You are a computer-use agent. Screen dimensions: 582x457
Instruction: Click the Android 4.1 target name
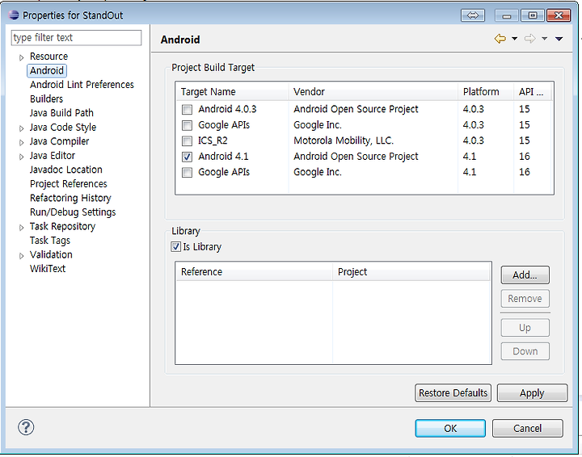pyautogui.click(x=223, y=157)
